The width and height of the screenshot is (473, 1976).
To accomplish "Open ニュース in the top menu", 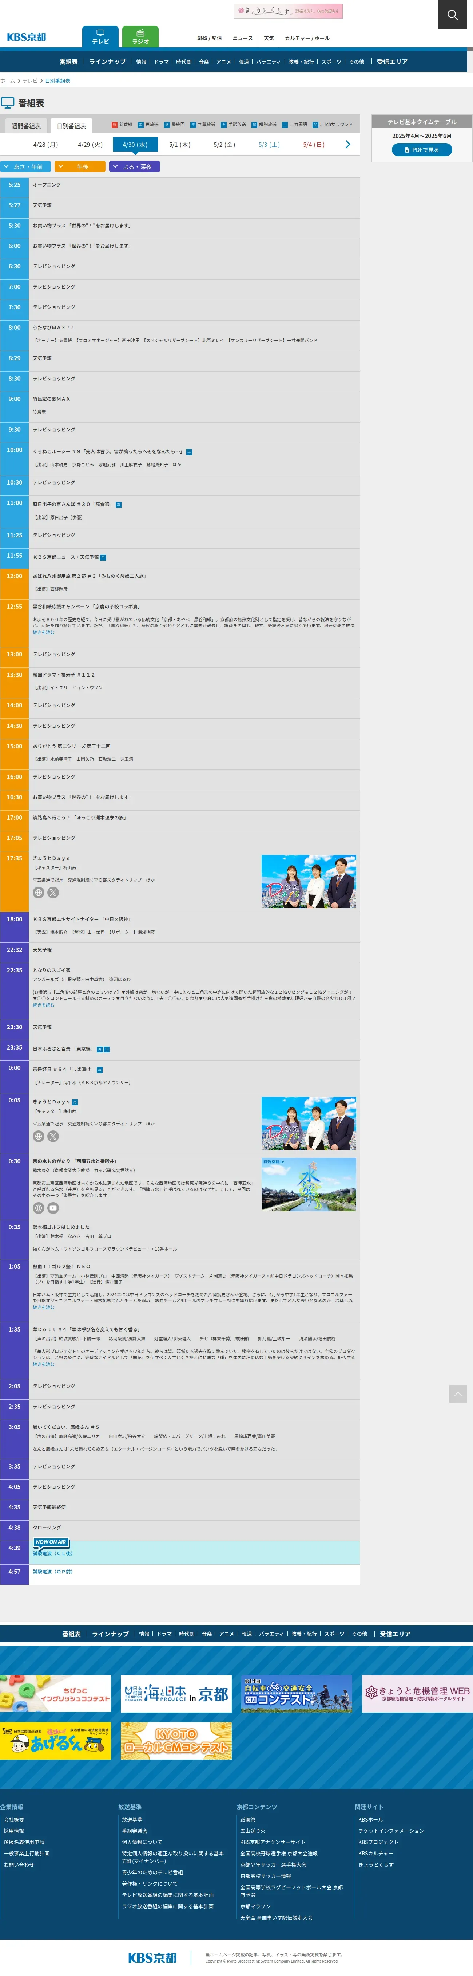I will pyautogui.click(x=242, y=38).
